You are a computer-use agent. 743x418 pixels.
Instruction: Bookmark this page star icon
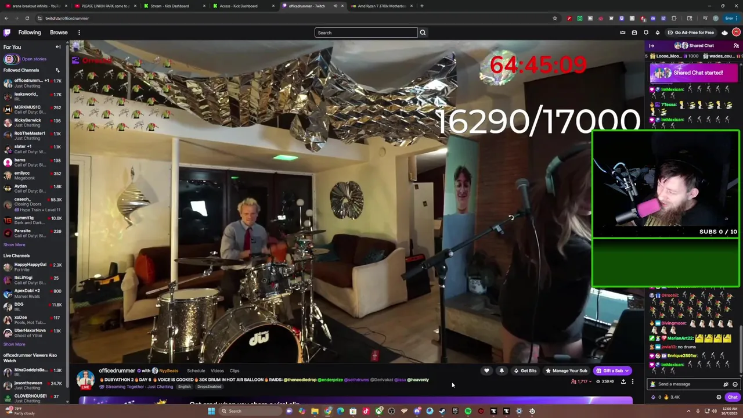point(555,19)
